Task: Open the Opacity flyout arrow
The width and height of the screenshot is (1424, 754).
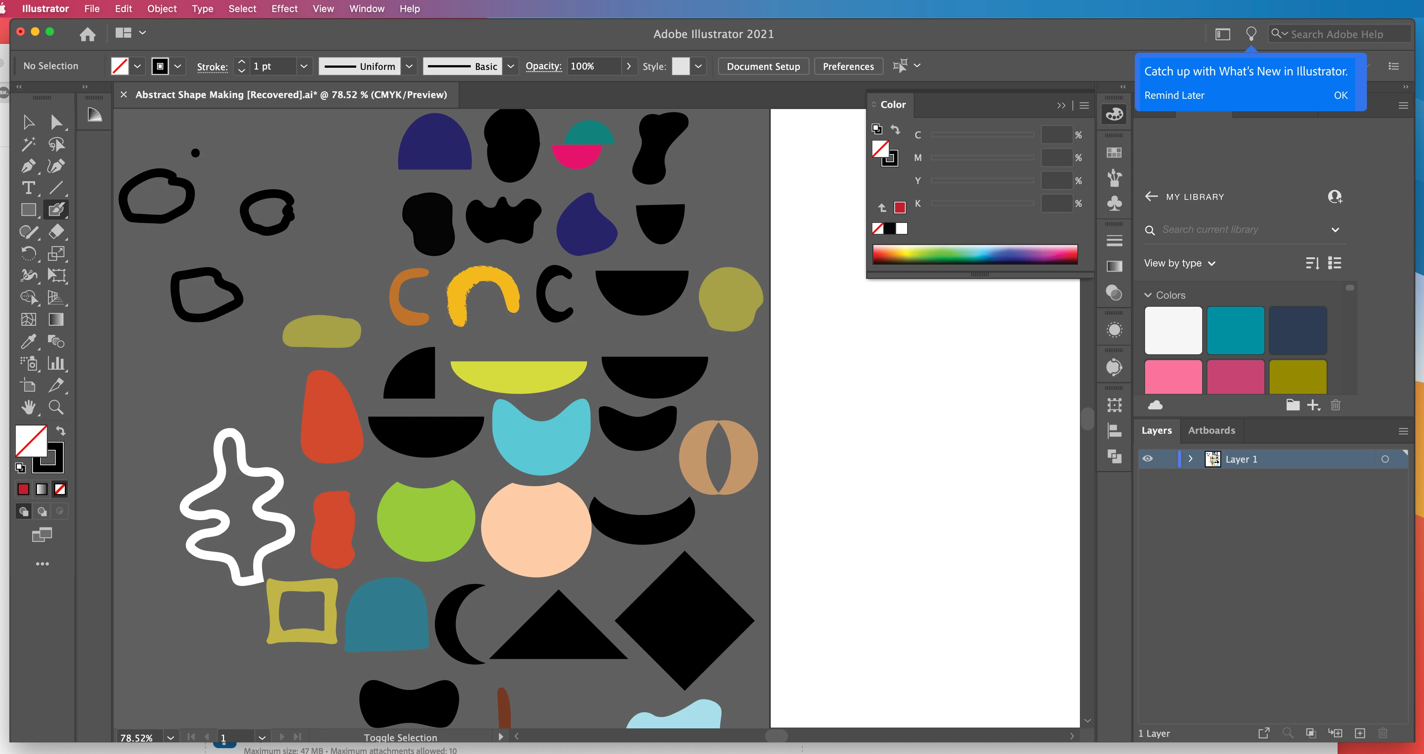Action: (629, 66)
